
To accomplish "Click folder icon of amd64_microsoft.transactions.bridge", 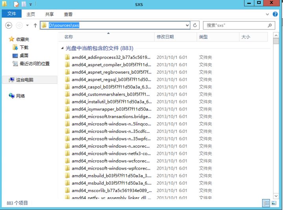I will click(67, 116).
